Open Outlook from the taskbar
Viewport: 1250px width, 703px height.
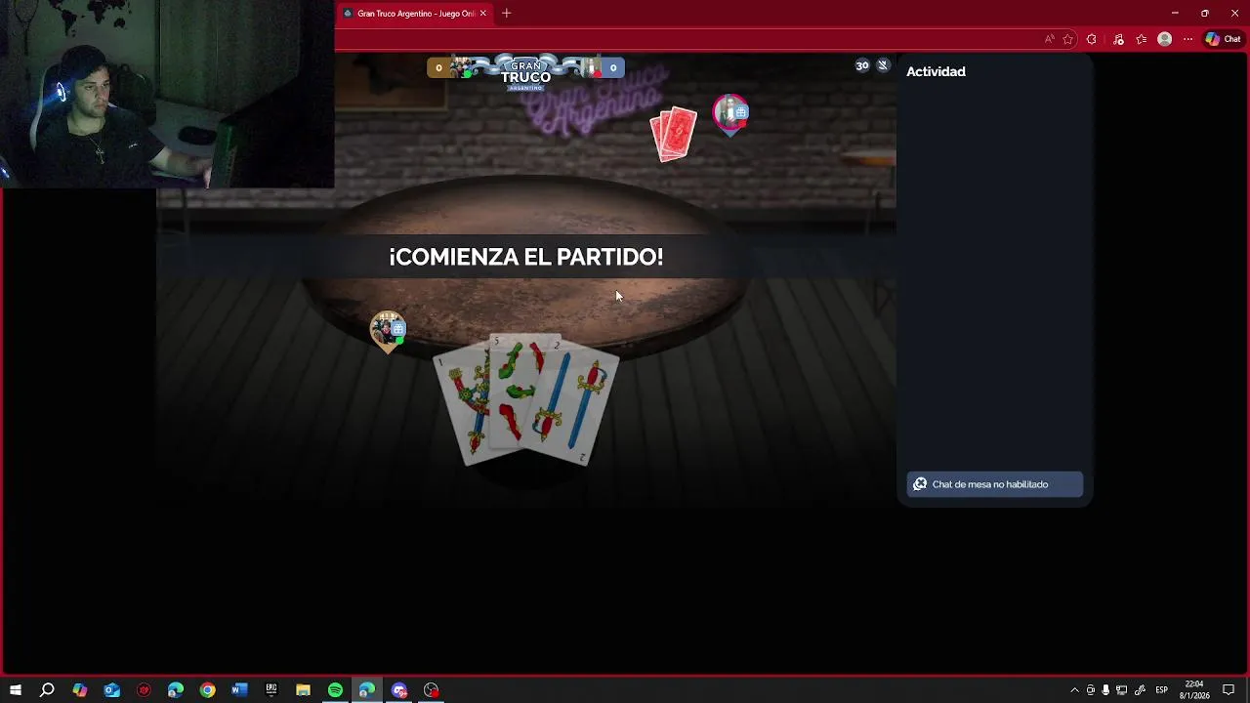(111, 690)
